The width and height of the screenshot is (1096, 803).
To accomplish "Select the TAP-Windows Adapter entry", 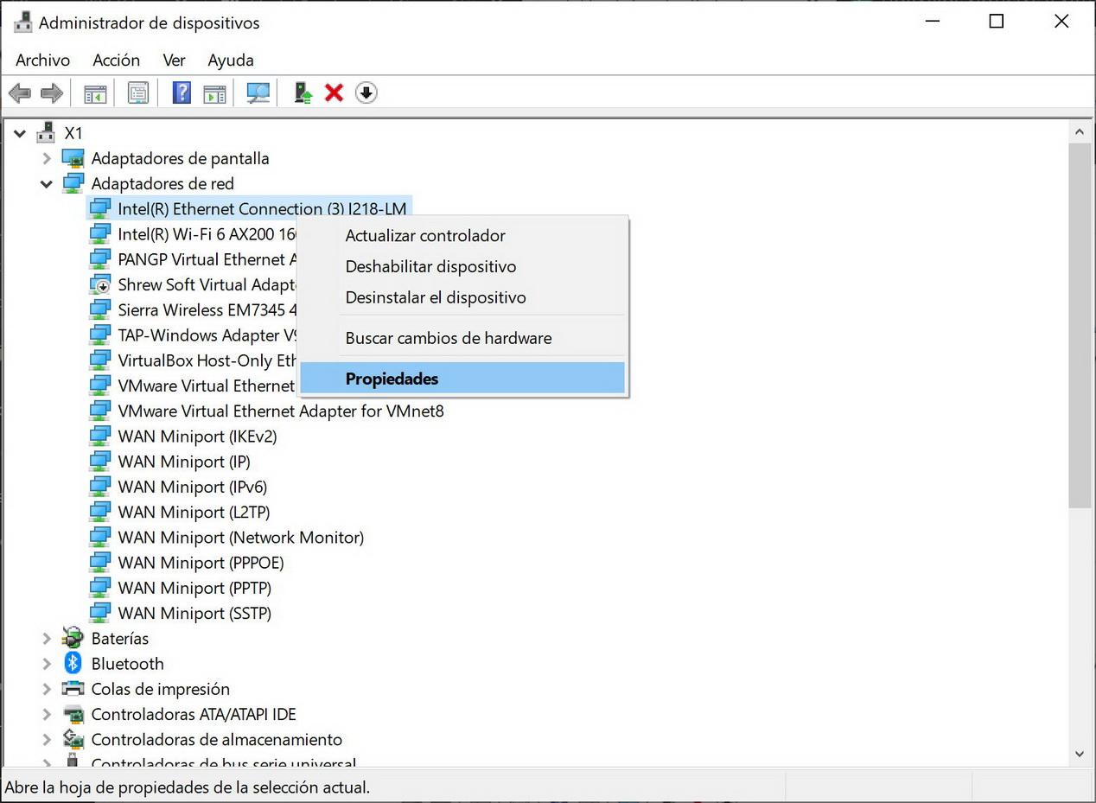I will click(207, 335).
